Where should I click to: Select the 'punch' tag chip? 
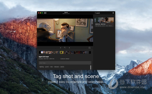47,67
